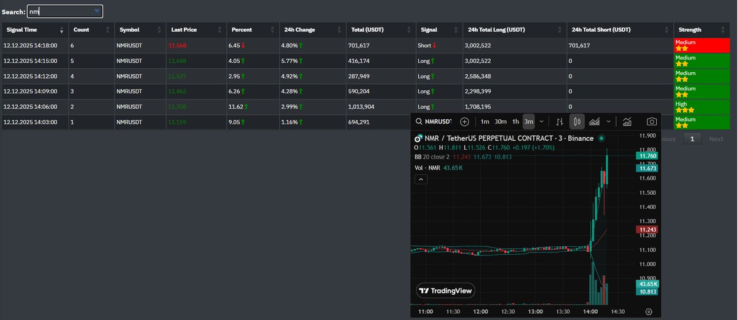Click last price 11.308 cell
The width and height of the screenshot is (738, 320).
pos(196,107)
